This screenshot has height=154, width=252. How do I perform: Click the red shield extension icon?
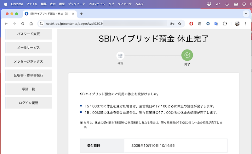(191, 24)
